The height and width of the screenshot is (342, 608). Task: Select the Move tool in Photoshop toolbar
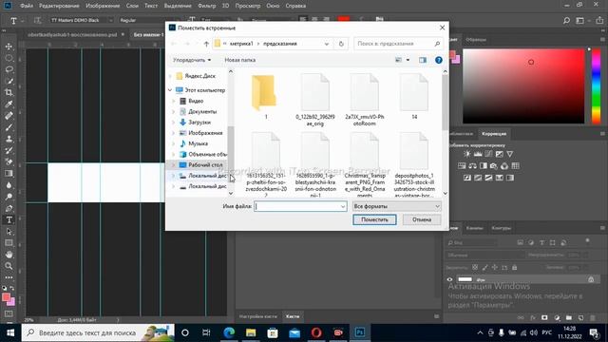(9, 47)
